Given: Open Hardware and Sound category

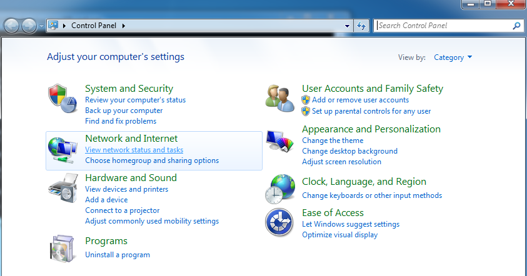Looking at the screenshot, I should (131, 177).
